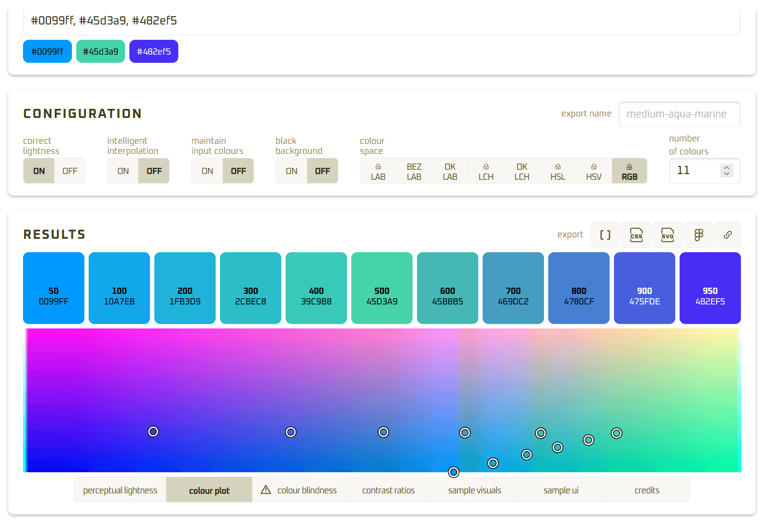Enable intelligent interpolation

point(123,171)
